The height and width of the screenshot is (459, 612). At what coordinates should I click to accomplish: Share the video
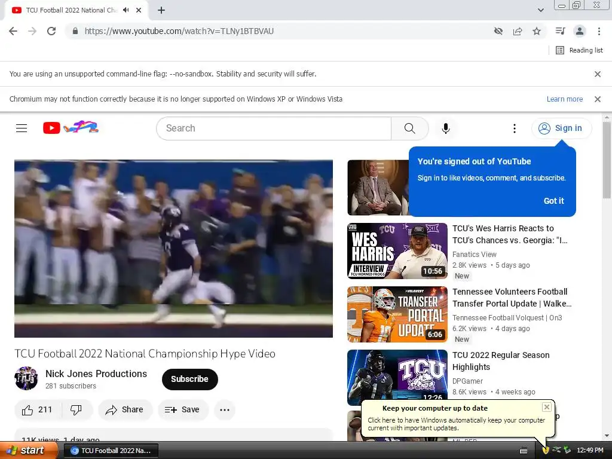click(x=124, y=410)
